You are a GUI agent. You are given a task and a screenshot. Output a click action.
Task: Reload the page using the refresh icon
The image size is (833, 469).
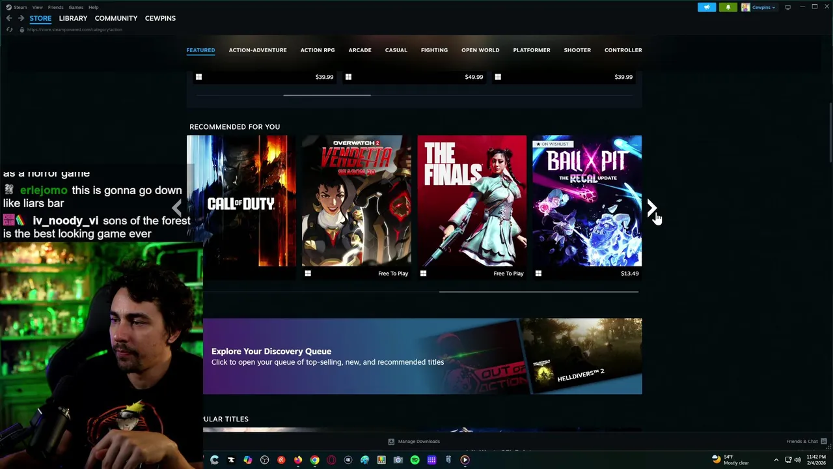[9, 29]
